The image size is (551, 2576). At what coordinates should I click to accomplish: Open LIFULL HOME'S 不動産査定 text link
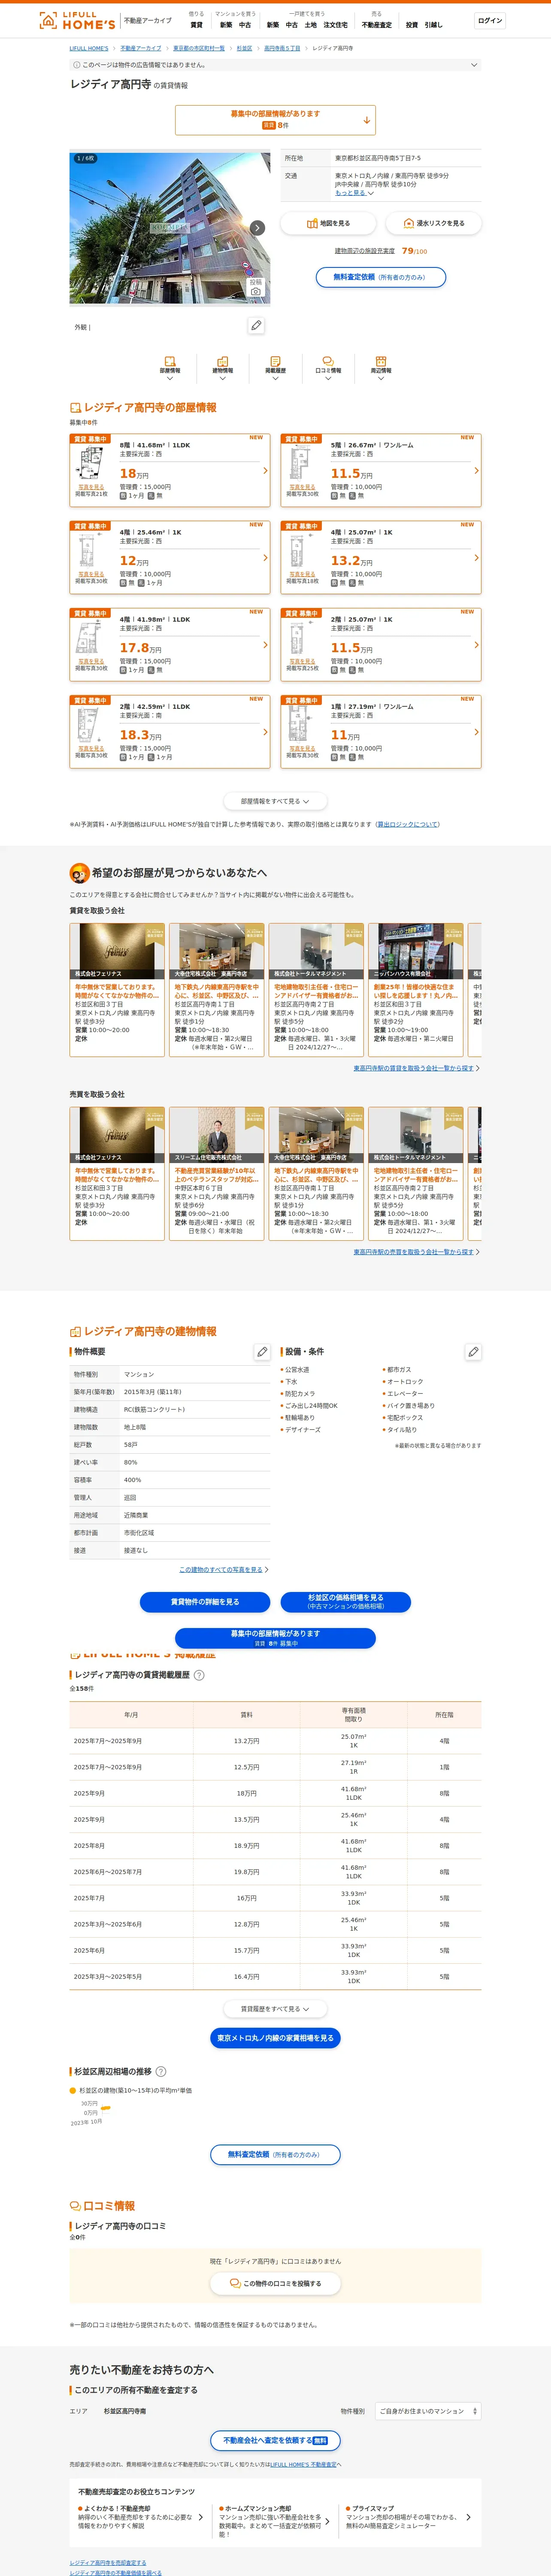303,2465
